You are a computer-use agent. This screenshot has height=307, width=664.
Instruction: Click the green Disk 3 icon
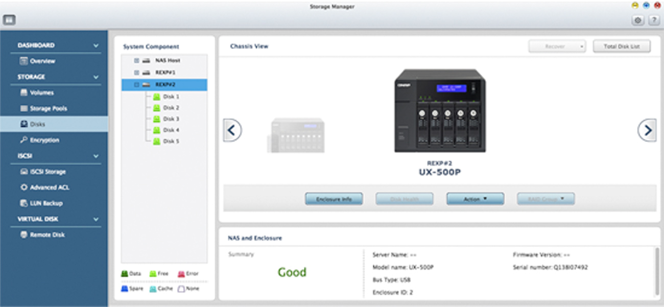[x=157, y=119]
